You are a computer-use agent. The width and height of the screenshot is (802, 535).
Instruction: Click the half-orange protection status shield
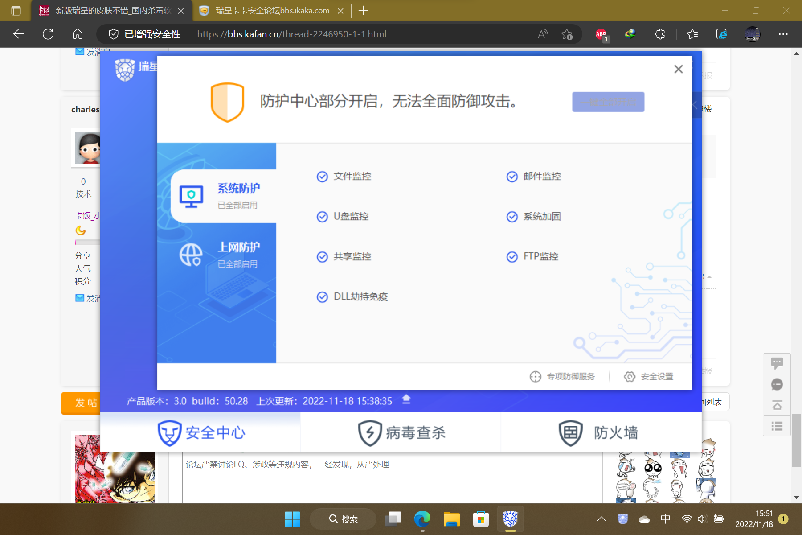(227, 102)
